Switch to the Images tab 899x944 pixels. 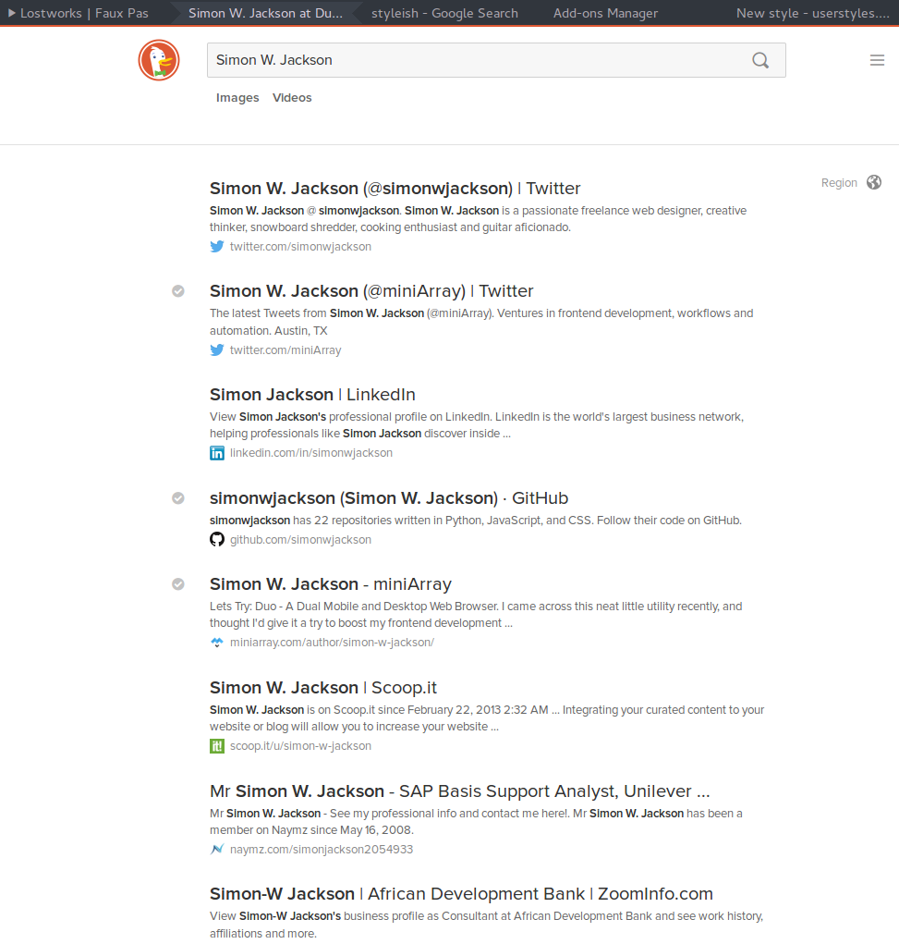click(237, 97)
